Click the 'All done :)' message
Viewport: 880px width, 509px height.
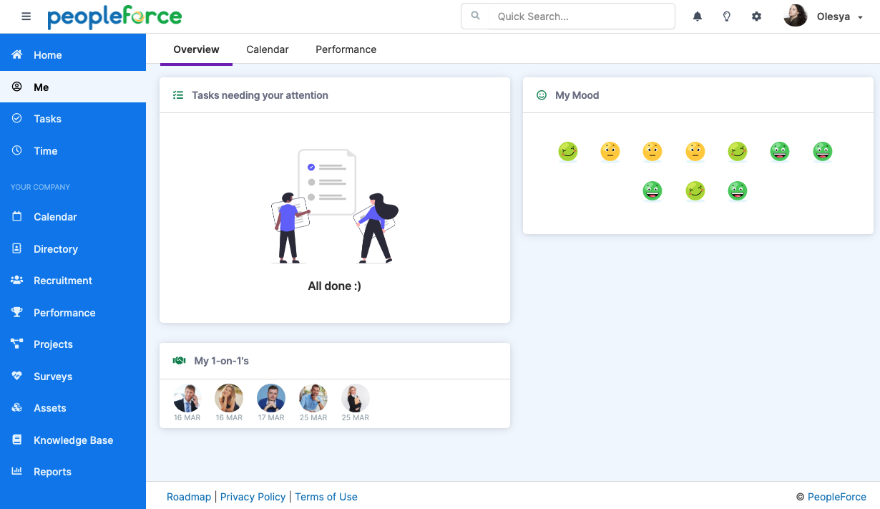(334, 286)
